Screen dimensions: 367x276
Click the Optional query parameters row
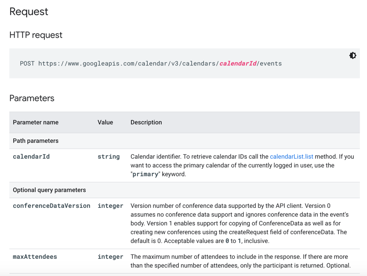[185, 190]
